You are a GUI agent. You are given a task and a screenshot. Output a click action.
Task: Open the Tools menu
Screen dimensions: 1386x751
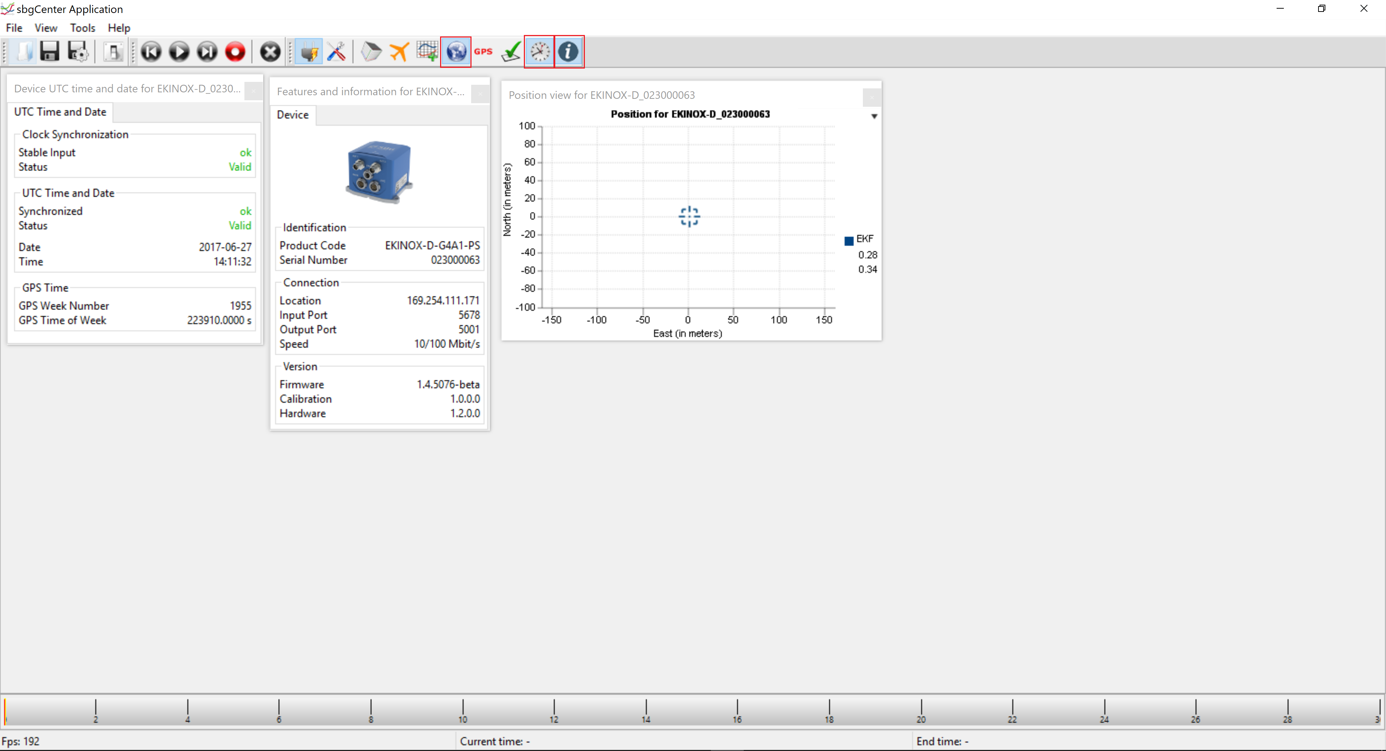point(82,28)
